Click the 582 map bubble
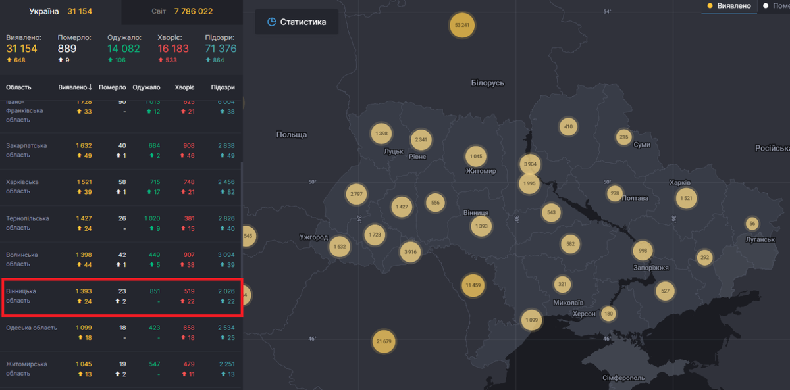Screen dimensions: 790x390 point(571,244)
